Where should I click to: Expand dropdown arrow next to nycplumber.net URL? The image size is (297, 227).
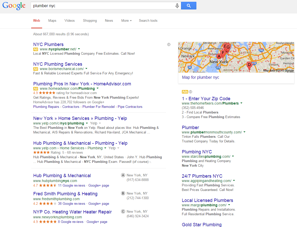pos(79,49)
